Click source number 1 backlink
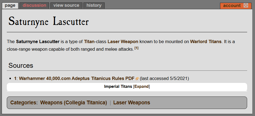Screen dimensions: 255x116 15,79
